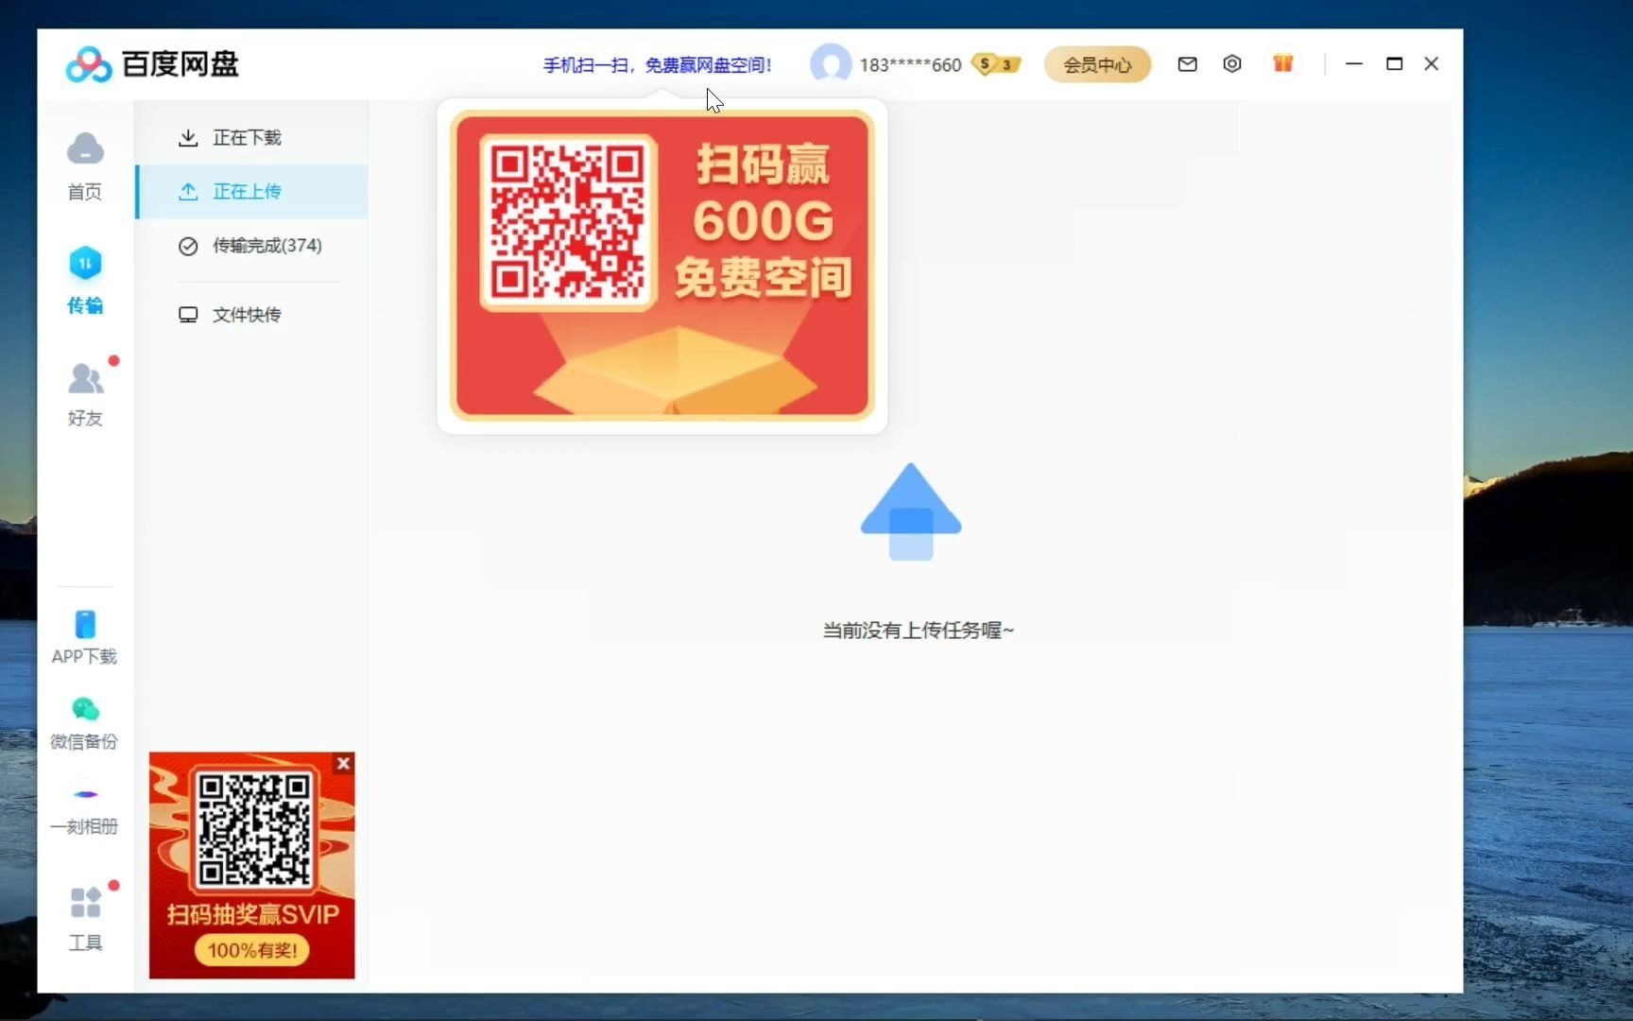Maximize the Baidu Netdisk window
The image size is (1633, 1021).
1394,63
